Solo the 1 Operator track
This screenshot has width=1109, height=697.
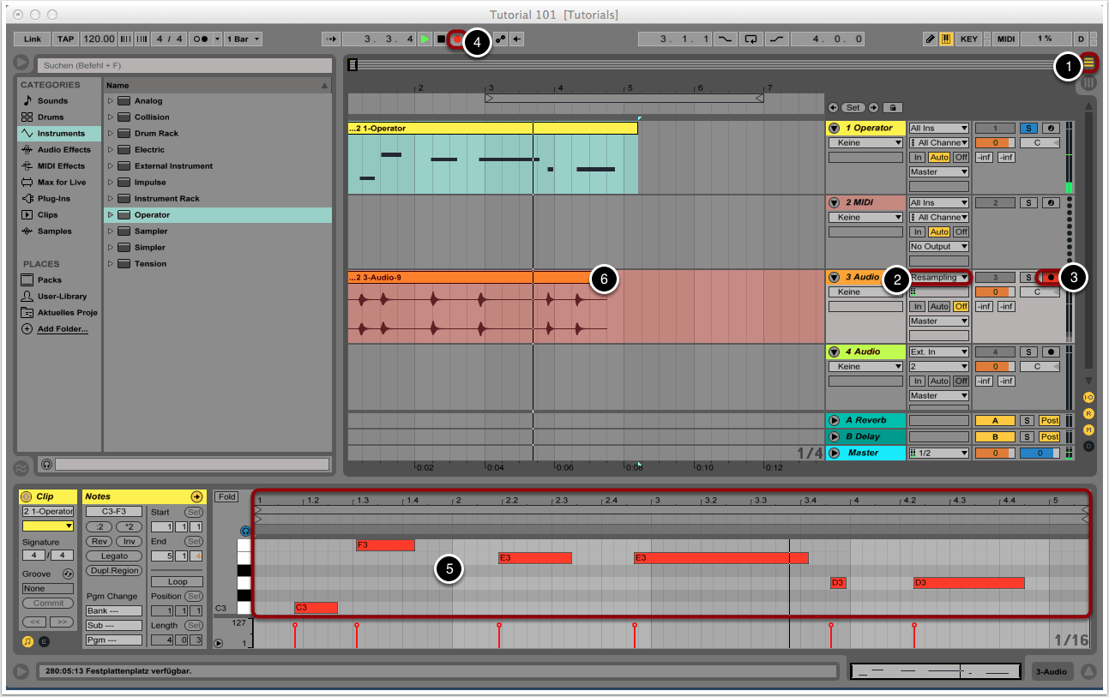[x=1028, y=129]
